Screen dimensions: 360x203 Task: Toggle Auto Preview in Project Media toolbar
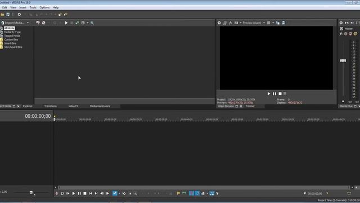point(77,23)
